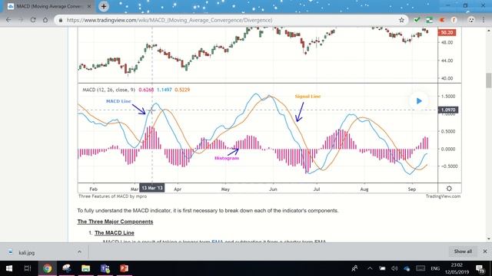Click 'Three Features of MACD by mpro' caption
This screenshot has height=276, width=492.
113,196
